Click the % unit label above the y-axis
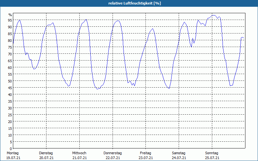The height and width of the screenshot is (161, 258). (x=10, y=15)
